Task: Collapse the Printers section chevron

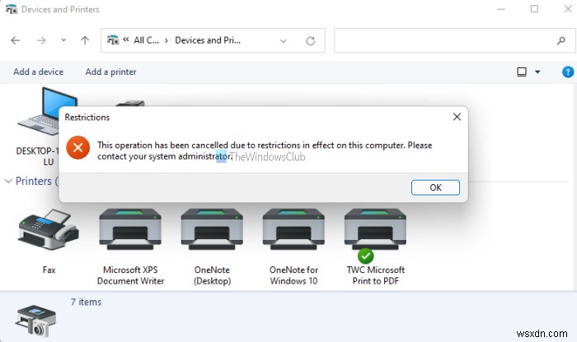Action: (x=8, y=181)
